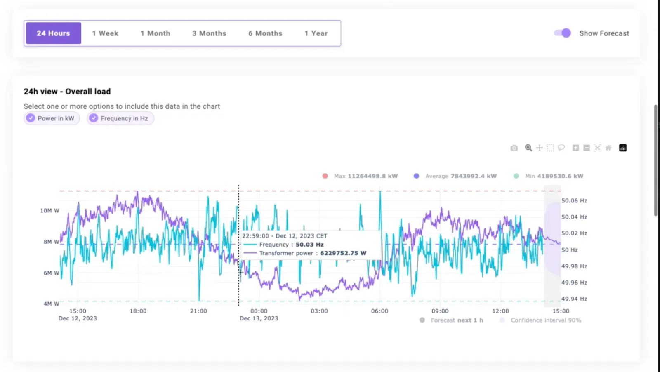The height and width of the screenshot is (372, 660).
Task: Select the 24 Hours tab
Action: tap(53, 33)
